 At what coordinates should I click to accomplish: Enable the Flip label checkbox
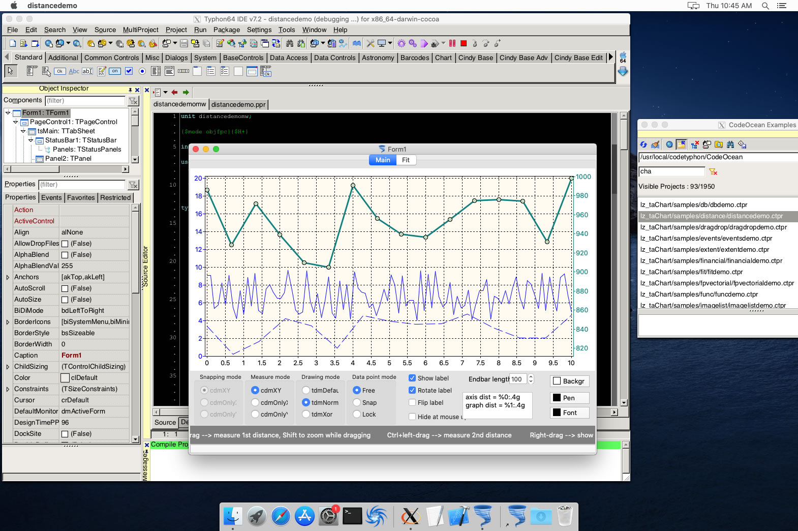[x=412, y=402]
